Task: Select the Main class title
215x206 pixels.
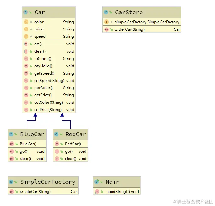Action: 113,182
